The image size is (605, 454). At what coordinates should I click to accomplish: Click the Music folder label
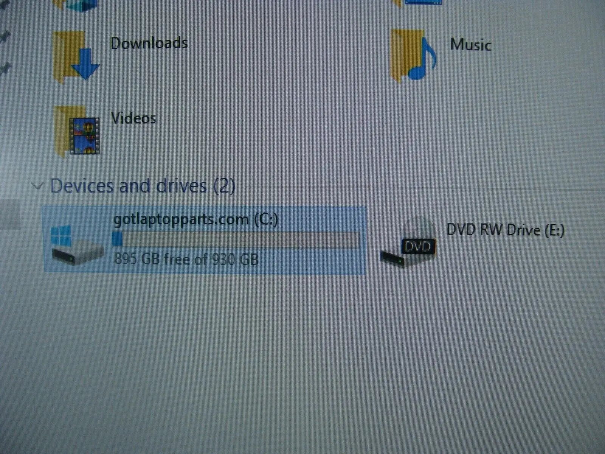(x=470, y=45)
